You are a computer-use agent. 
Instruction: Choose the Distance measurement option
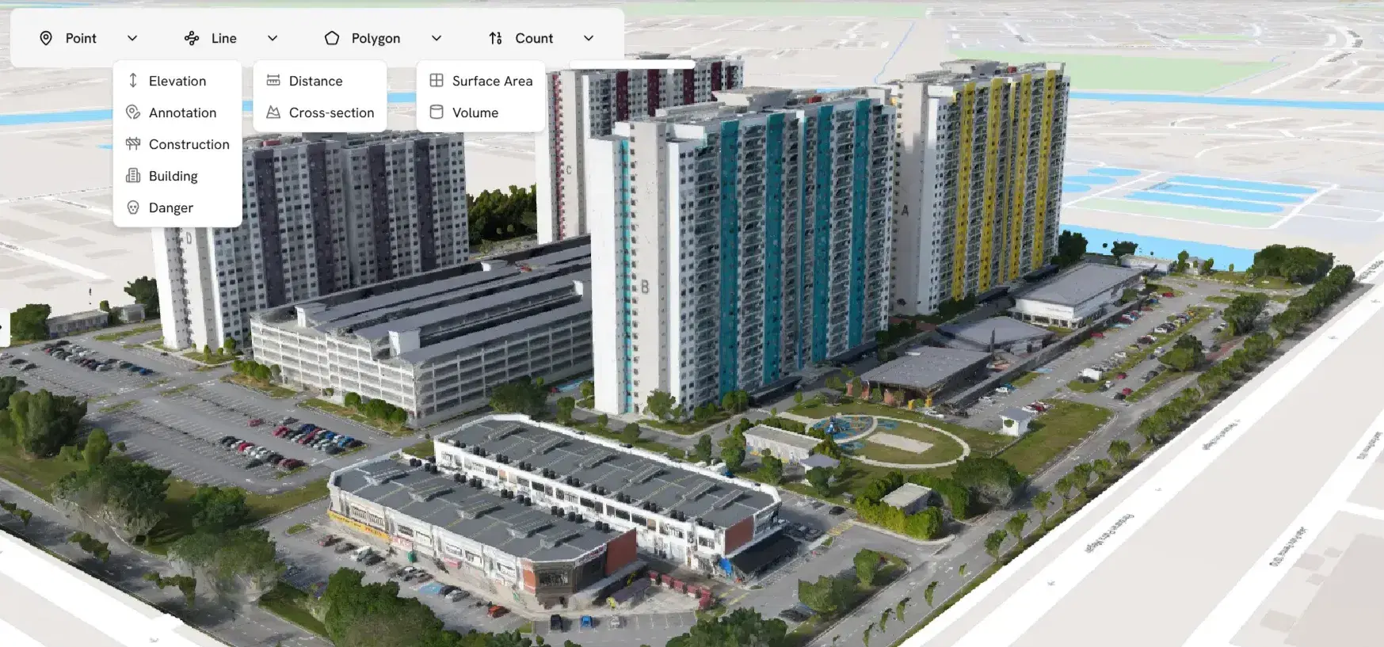click(x=315, y=81)
